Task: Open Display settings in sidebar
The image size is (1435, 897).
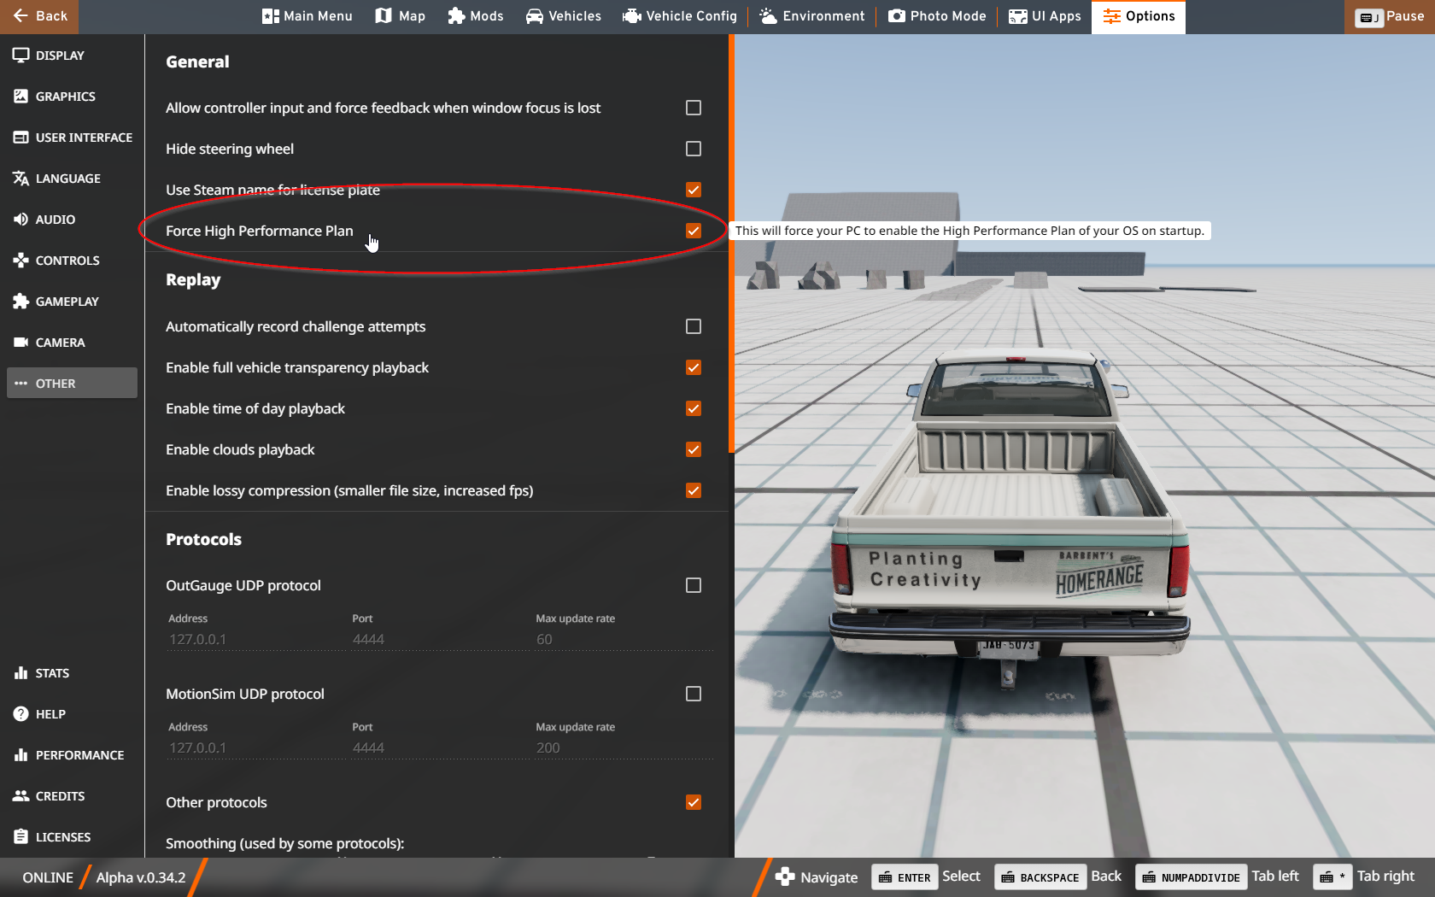Action: point(72,56)
